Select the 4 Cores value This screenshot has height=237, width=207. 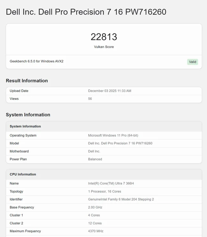(94, 215)
